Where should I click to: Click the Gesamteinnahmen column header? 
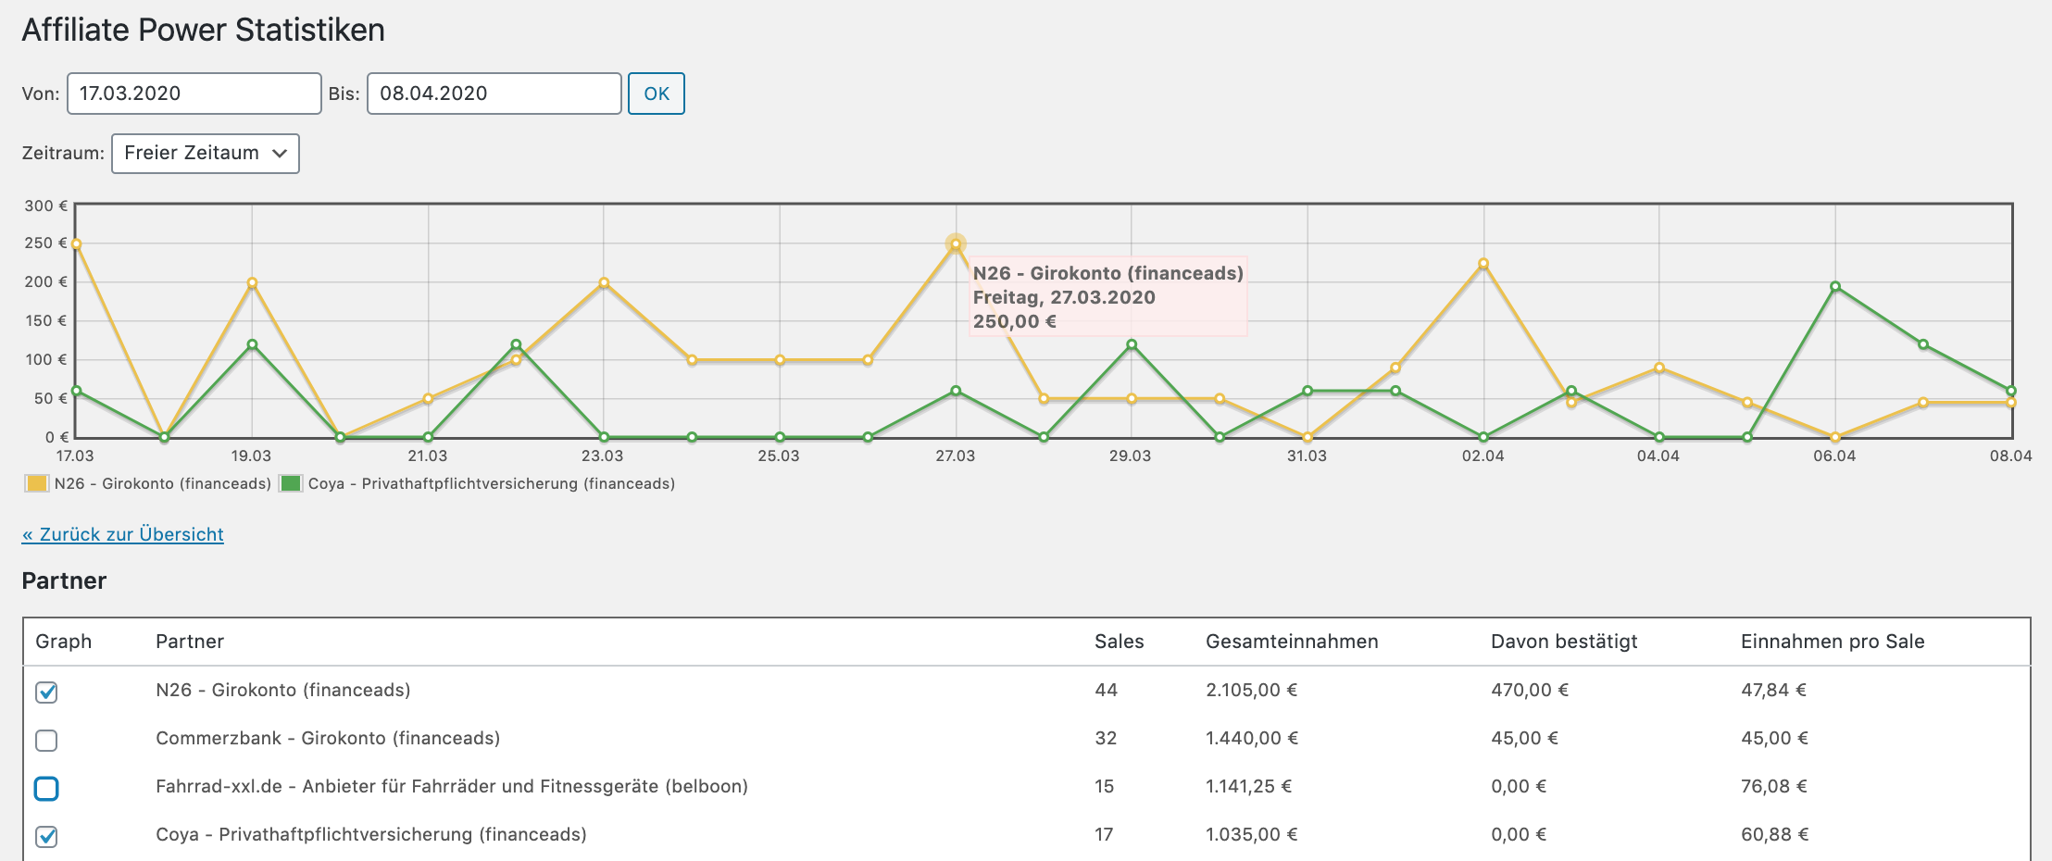tap(1292, 642)
